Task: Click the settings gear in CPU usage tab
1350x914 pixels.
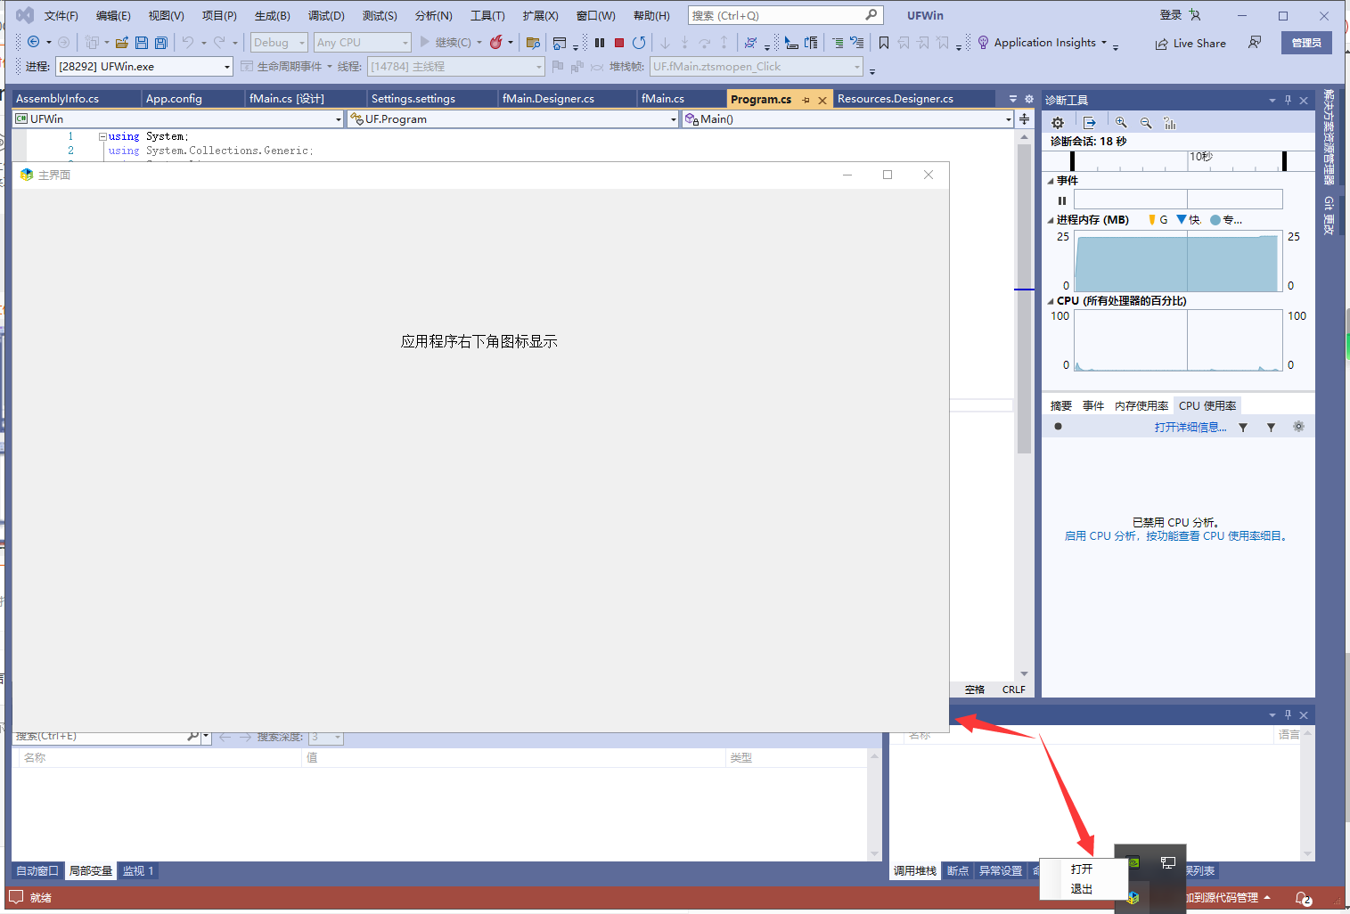Action: click(x=1298, y=427)
